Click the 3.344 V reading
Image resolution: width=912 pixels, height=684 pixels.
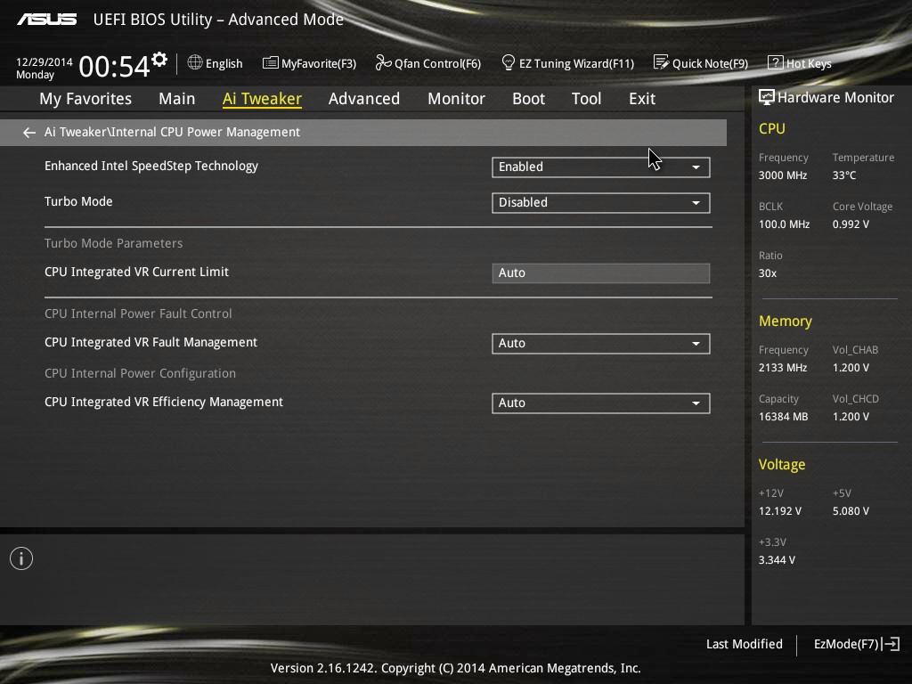pyautogui.click(x=777, y=559)
